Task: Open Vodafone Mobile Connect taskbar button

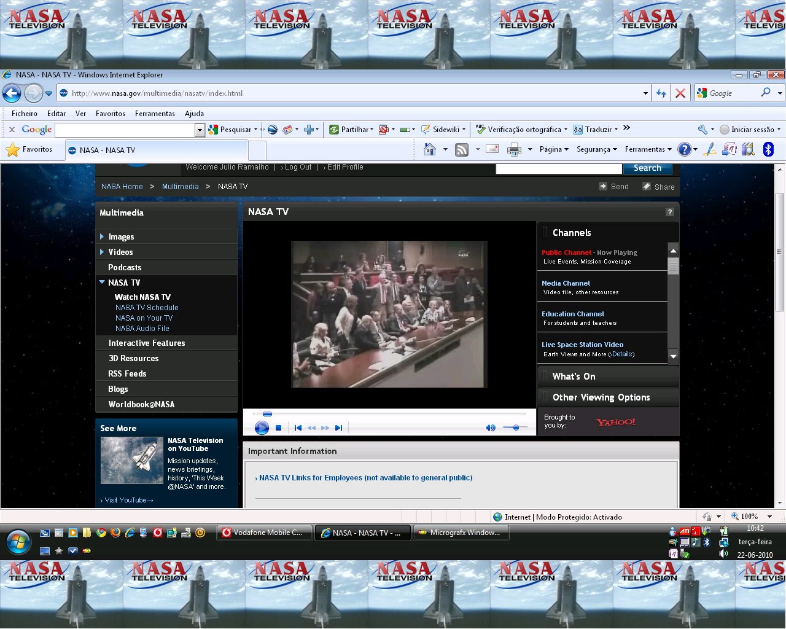Action: point(265,533)
